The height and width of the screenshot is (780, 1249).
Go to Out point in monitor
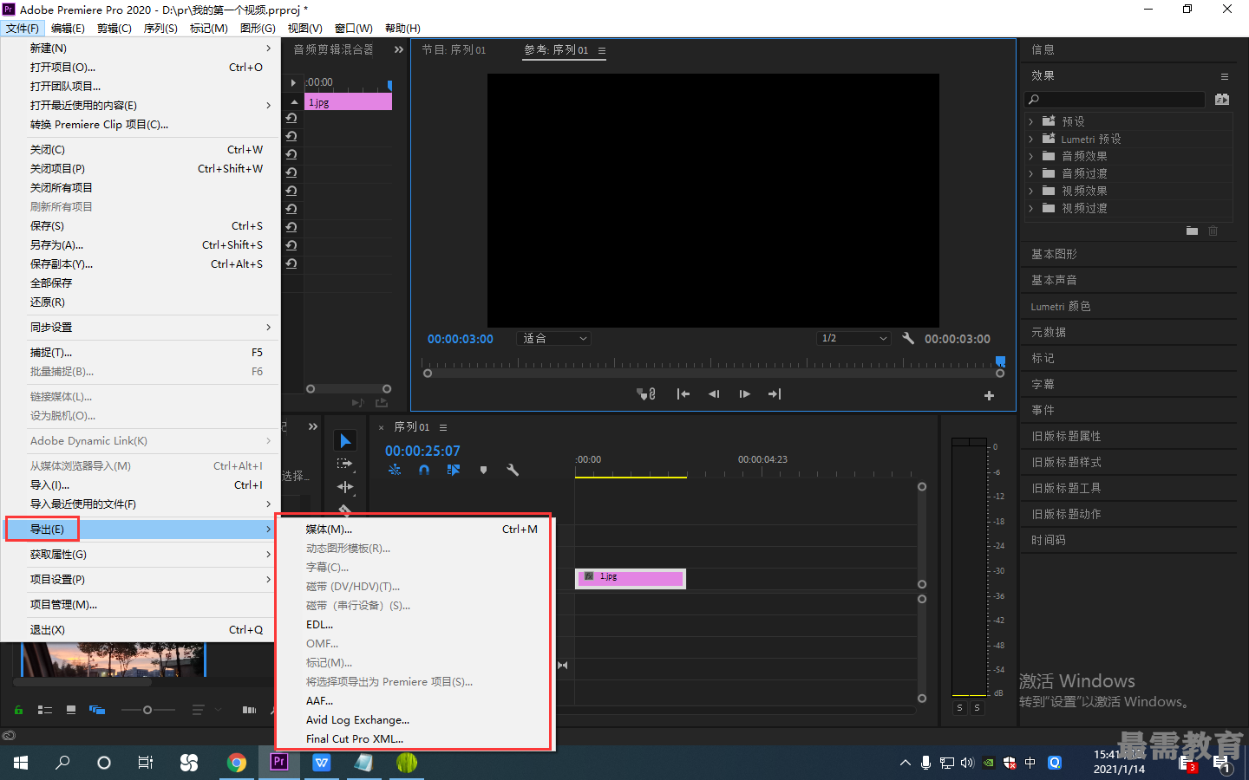pos(775,394)
